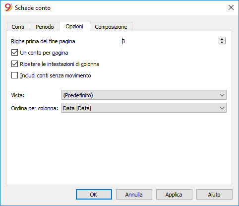Click the rows-before-page-end number field
The image size is (239, 206).
pyautogui.click(x=170, y=41)
